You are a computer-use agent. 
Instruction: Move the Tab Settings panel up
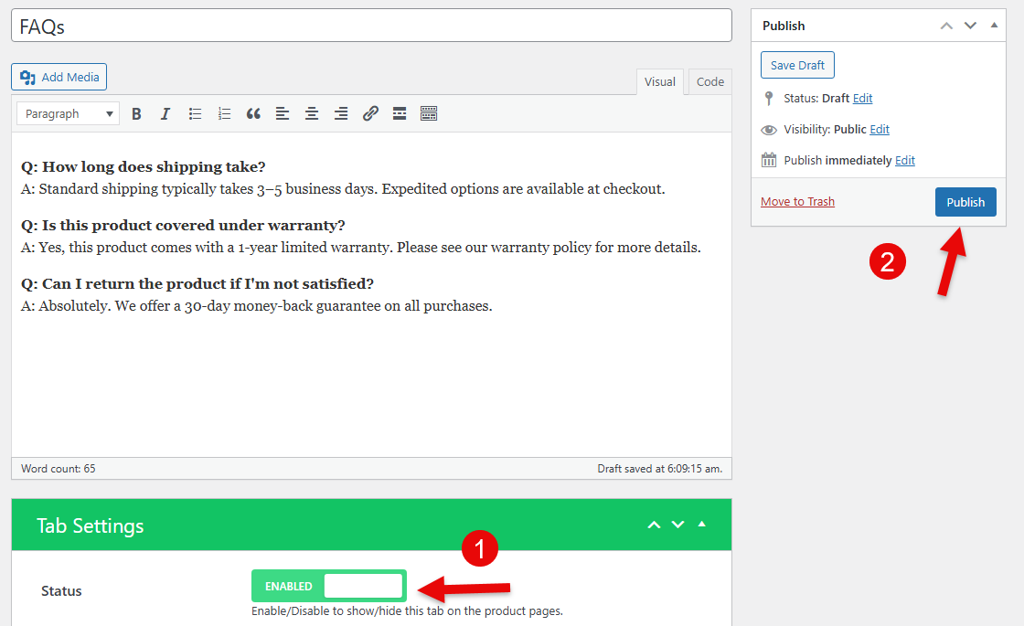(x=654, y=525)
